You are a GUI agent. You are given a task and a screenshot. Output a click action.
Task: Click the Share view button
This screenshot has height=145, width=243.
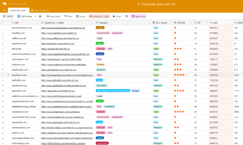click(x=139, y=16)
